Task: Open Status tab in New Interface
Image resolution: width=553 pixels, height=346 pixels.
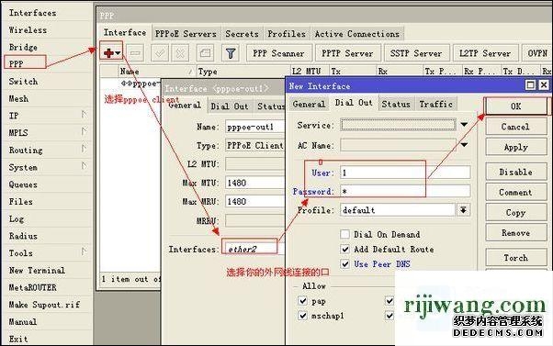Action: click(396, 104)
